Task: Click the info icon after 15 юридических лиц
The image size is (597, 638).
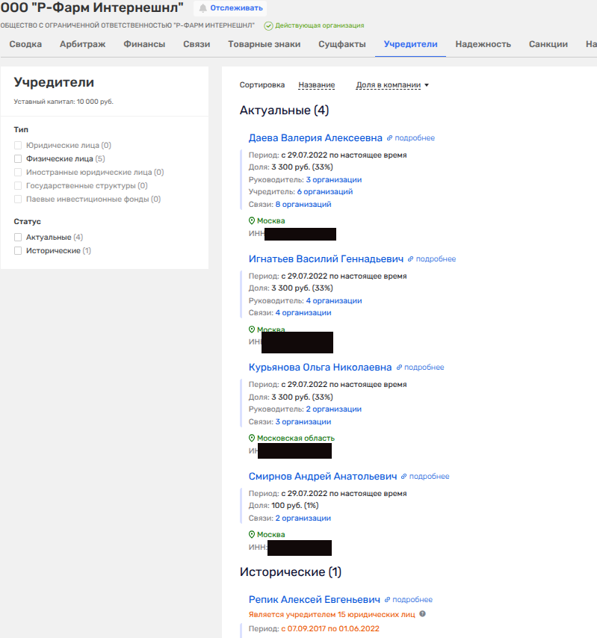Action: (423, 614)
